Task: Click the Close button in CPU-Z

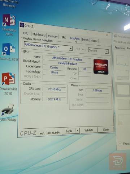Action: [106, 130]
